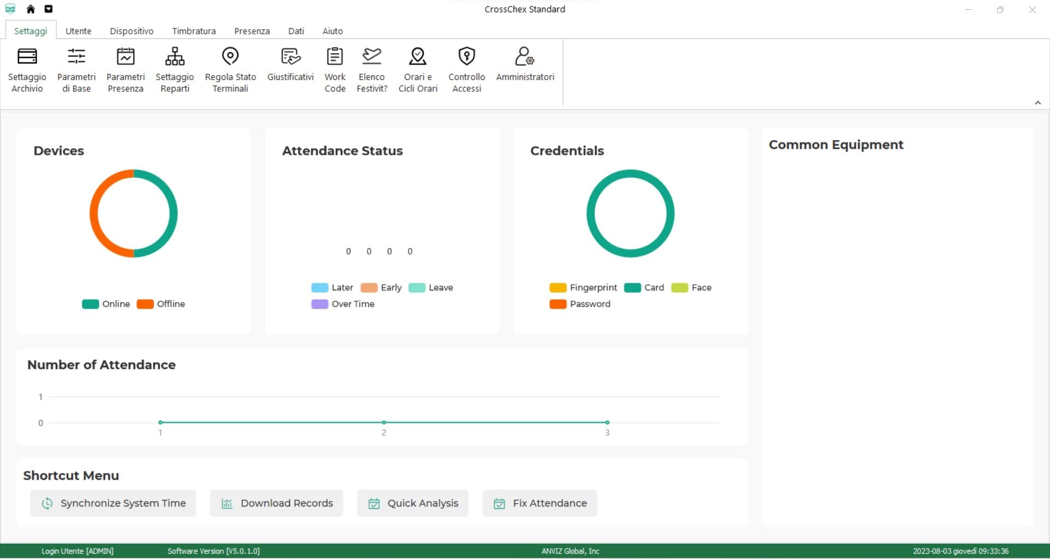Image resolution: width=1050 pixels, height=559 pixels.
Task: Click attendance chart point at 1
Action: click(160, 422)
